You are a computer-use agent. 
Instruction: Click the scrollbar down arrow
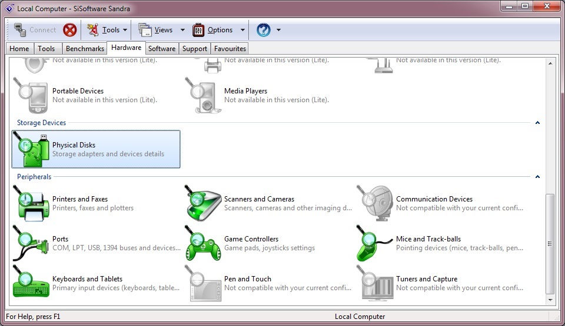(550, 300)
